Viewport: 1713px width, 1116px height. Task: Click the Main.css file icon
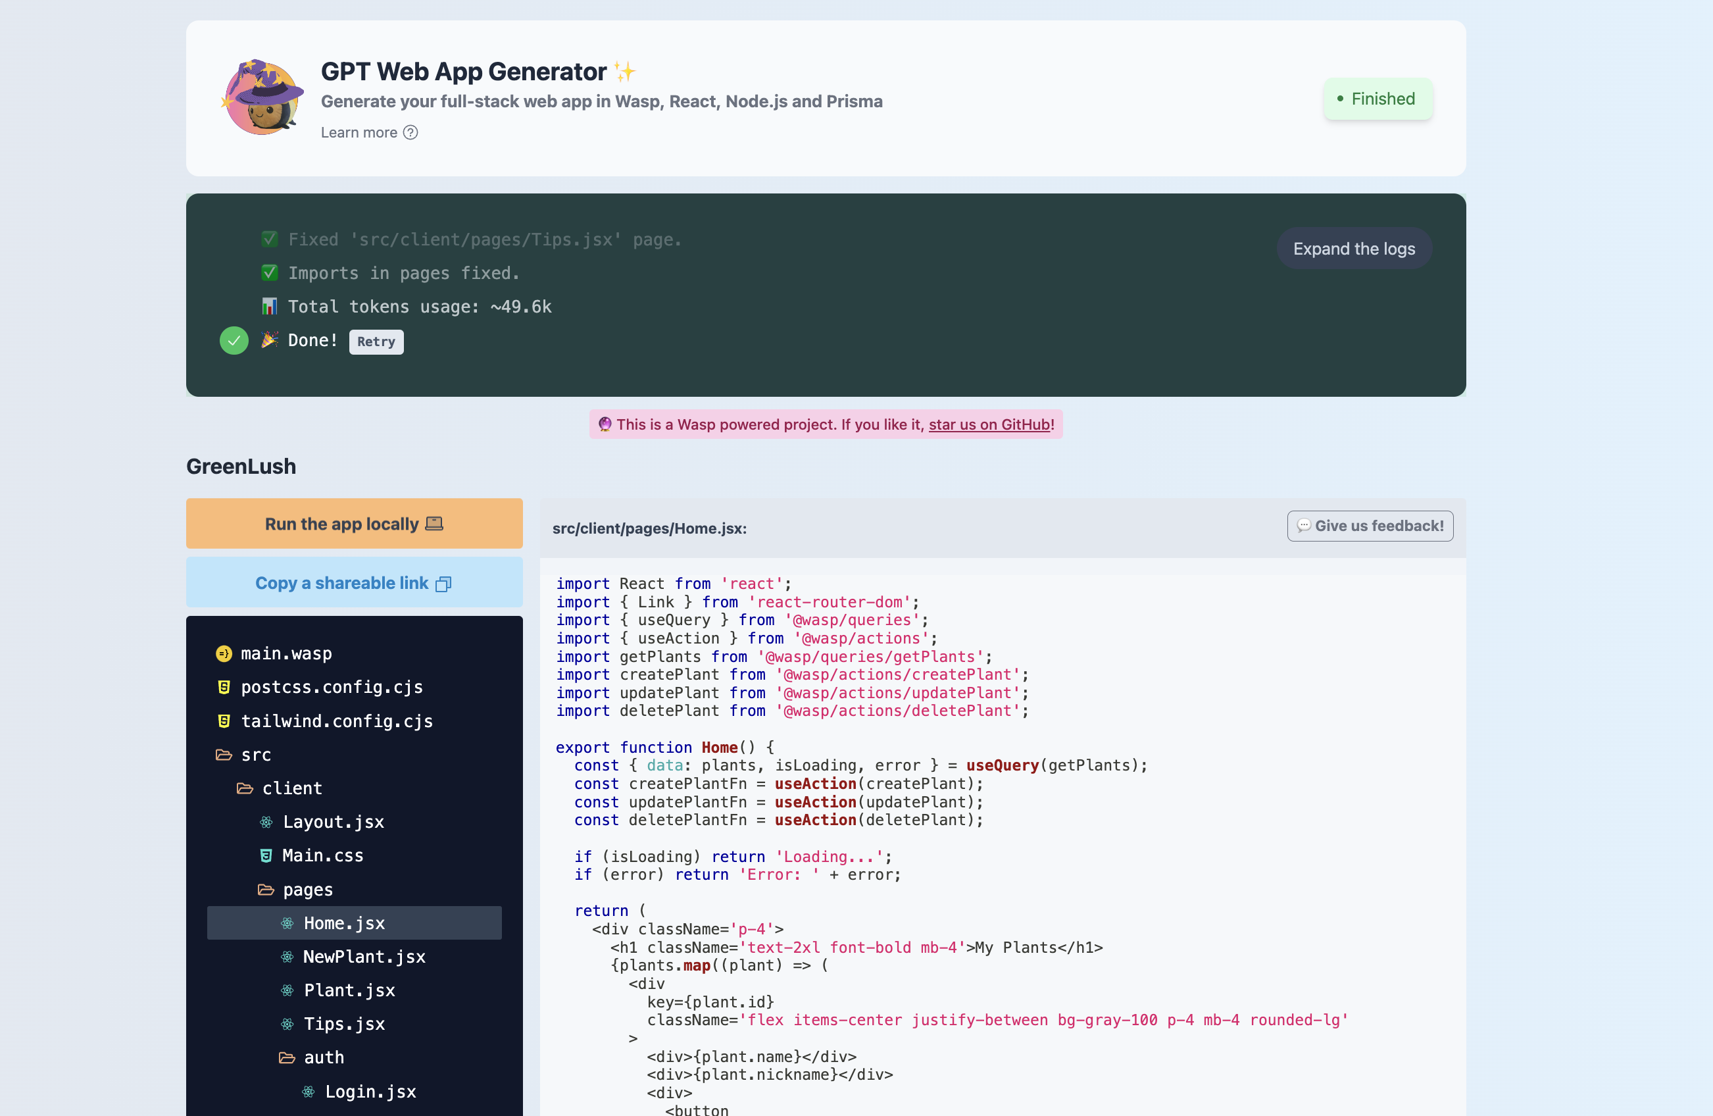[x=266, y=855]
